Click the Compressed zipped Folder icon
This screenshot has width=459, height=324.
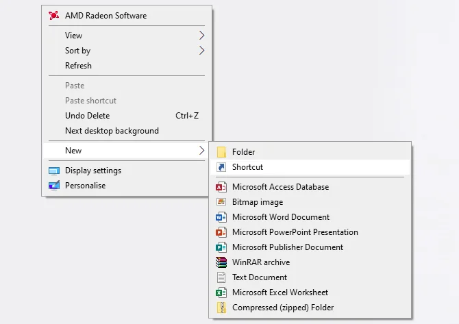(221, 308)
